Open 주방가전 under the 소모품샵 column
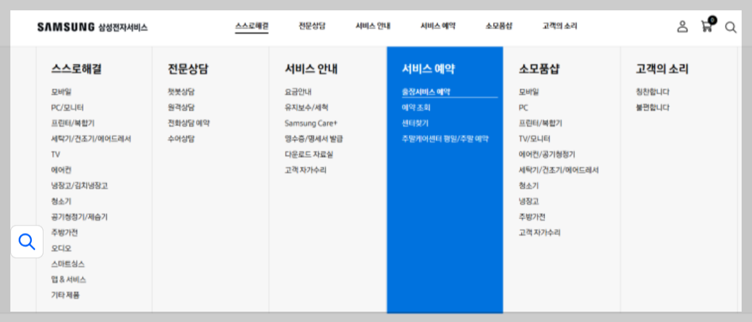Viewport: 752px width, 322px height. (x=532, y=217)
